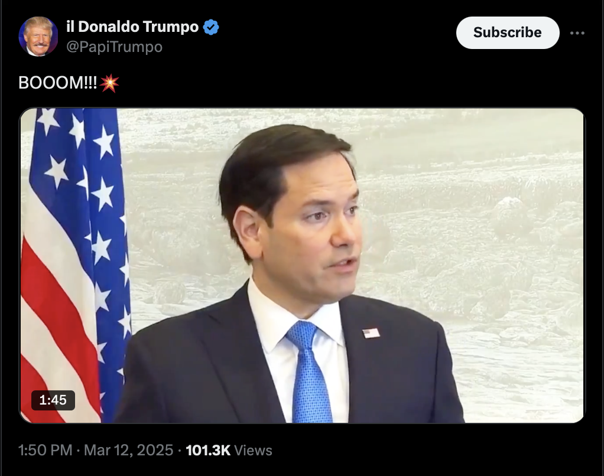Image resolution: width=604 pixels, height=476 pixels.
Task: Play the embedded video
Action: pyautogui.click(x=303, y=266)
